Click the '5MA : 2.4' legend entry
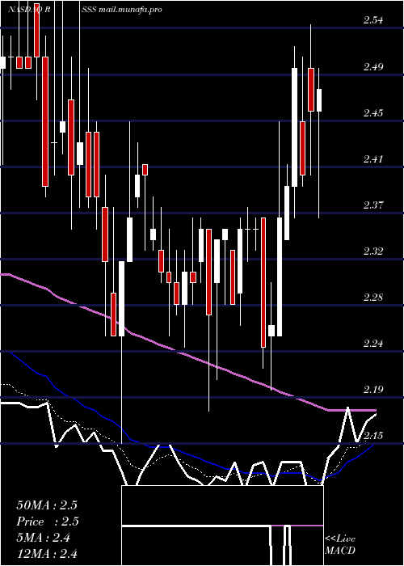Image resolution: width=404 pixels, height=566 pixels. (x=44, y=538)
